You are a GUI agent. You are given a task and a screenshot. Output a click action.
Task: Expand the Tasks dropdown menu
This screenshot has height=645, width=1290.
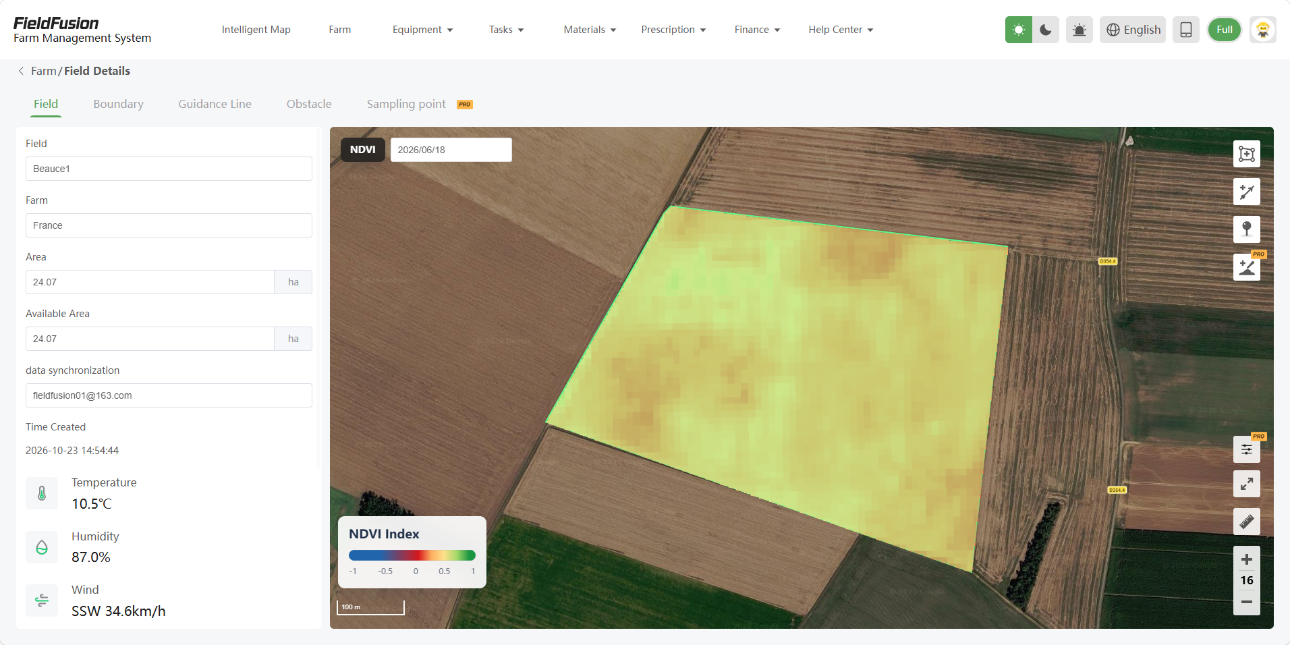pyautogui.click(x=507, y=30)
